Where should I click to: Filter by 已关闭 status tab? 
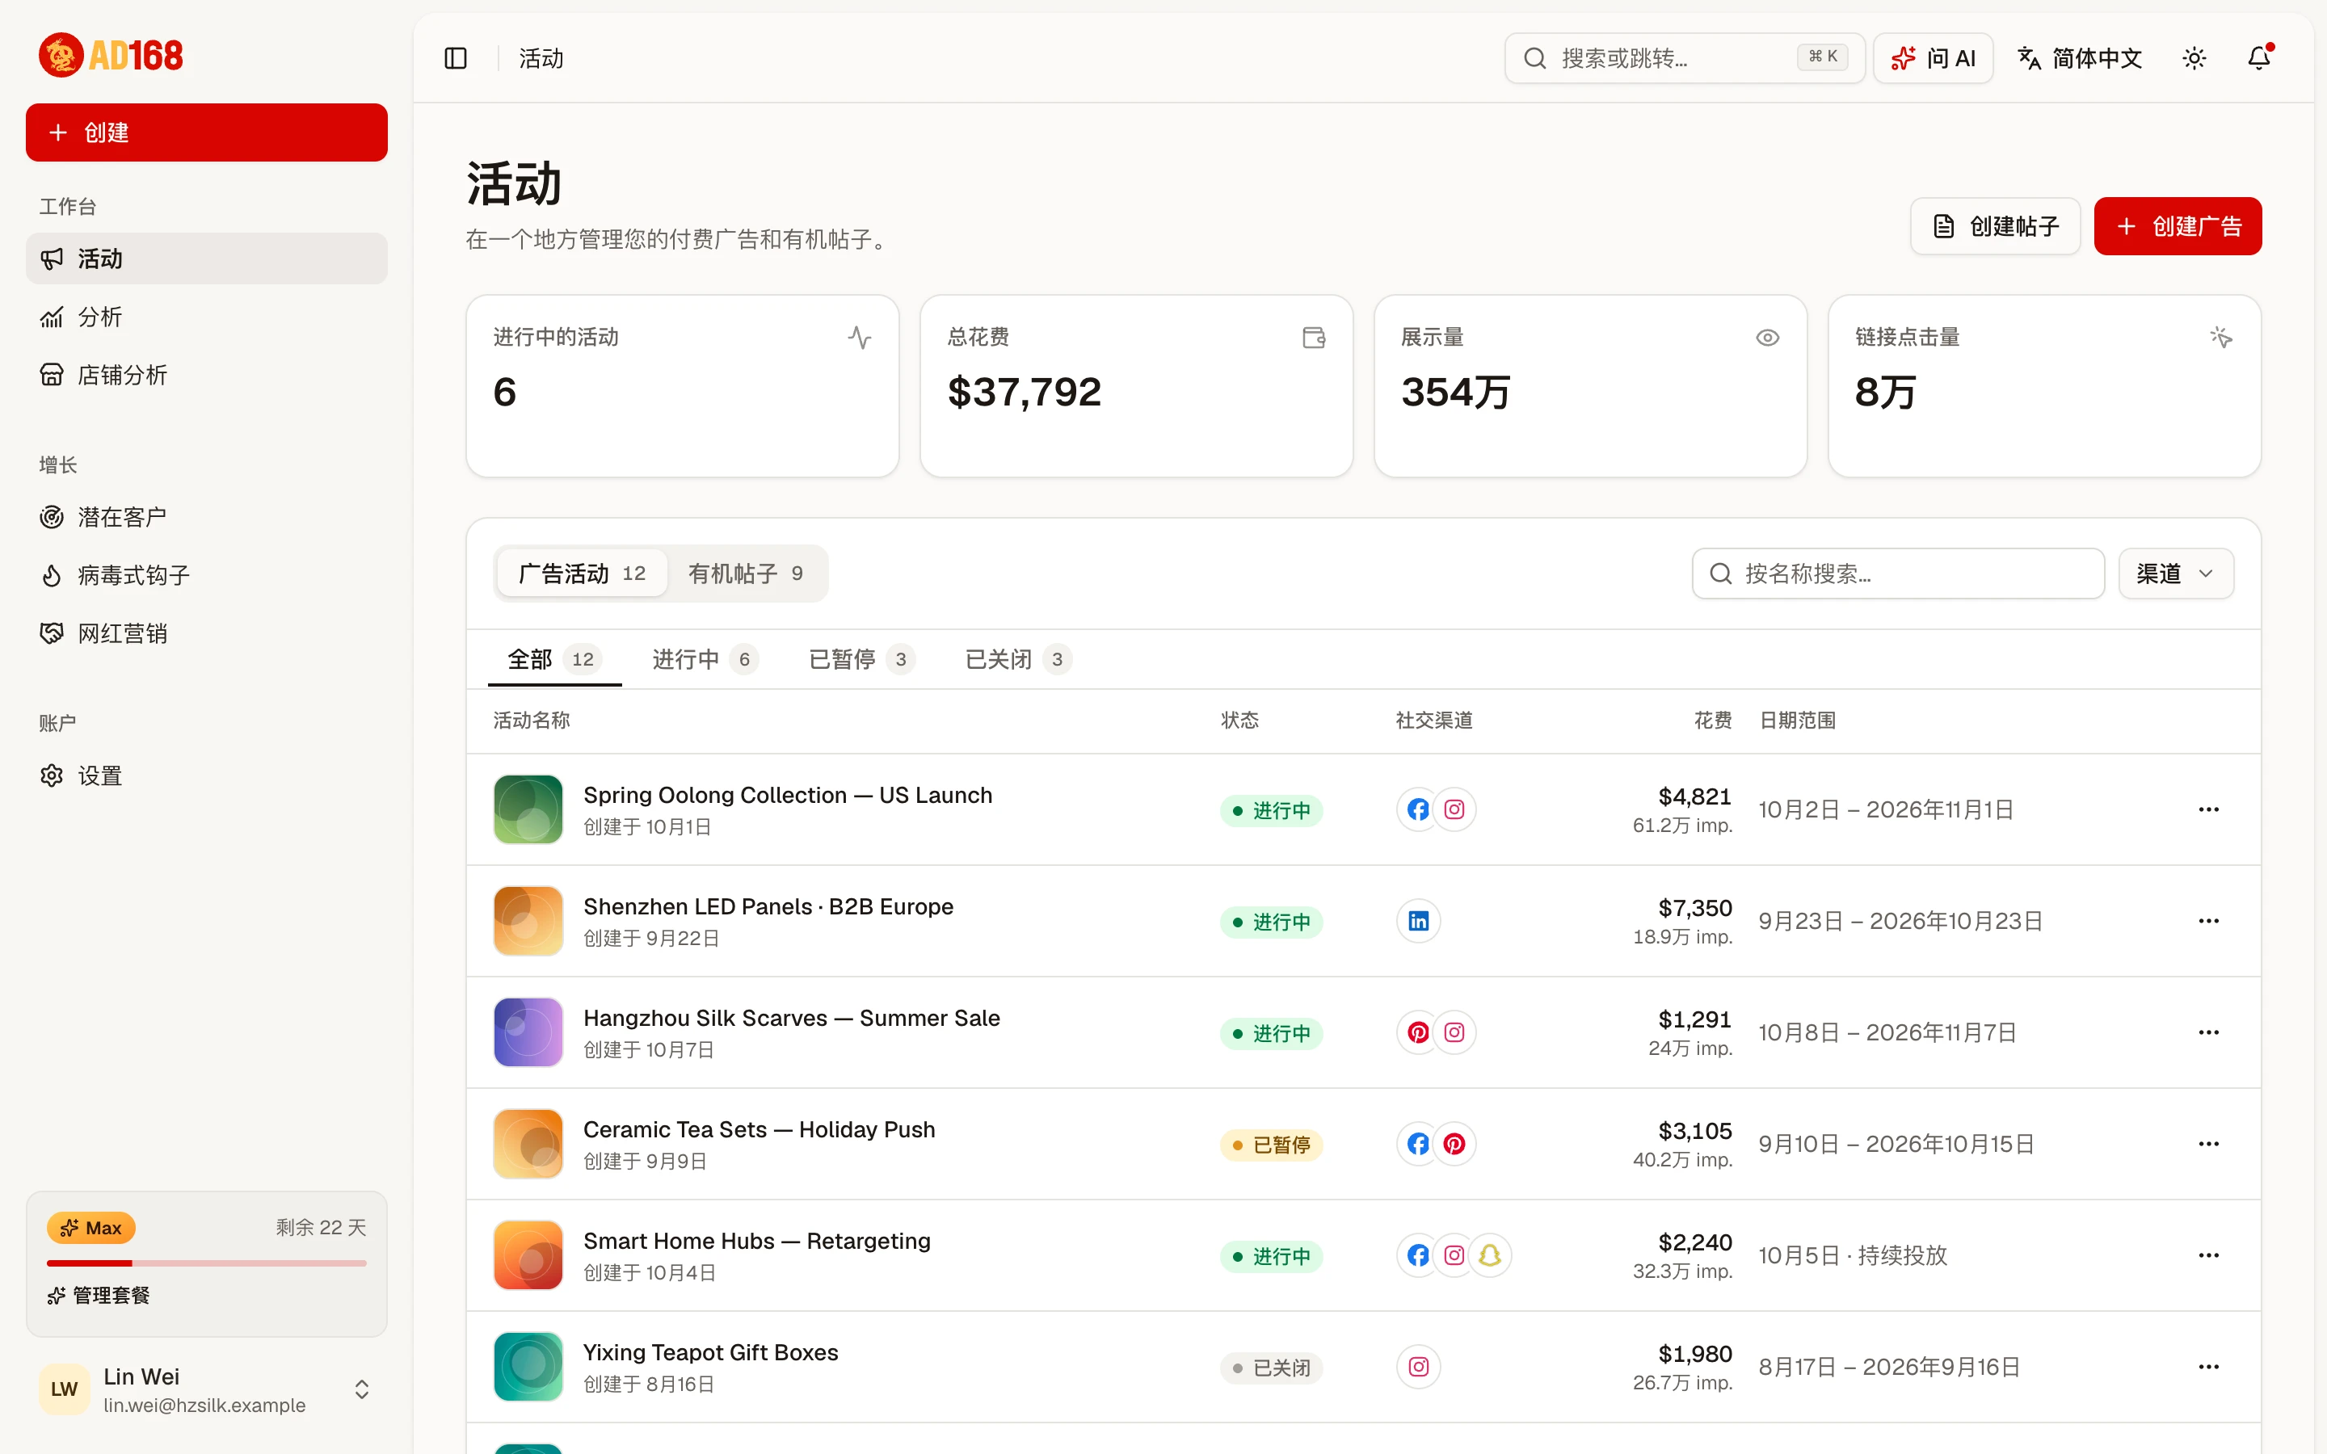(x=1018, y=660)
